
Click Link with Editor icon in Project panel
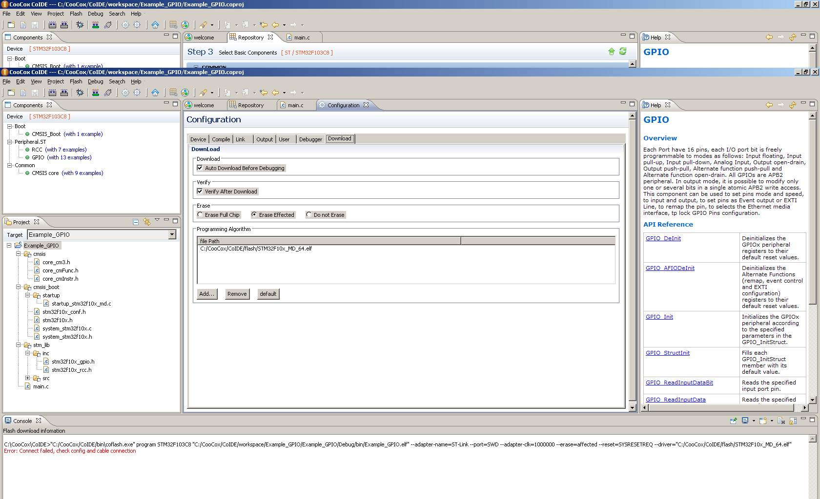[x=146, y=222]
